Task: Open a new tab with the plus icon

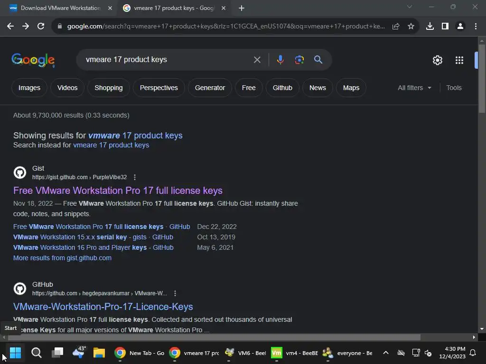Action: 242,9
